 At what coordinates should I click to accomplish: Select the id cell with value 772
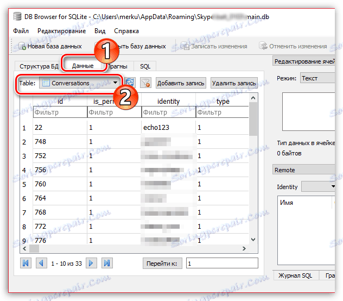click(x=60, y=227)
